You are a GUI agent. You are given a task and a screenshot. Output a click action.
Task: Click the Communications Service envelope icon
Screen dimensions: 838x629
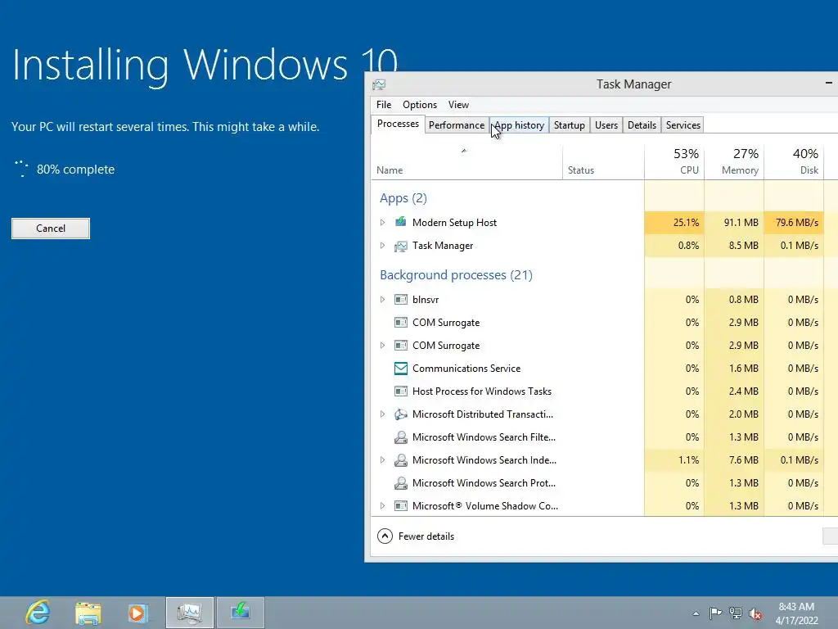(401, 369)
